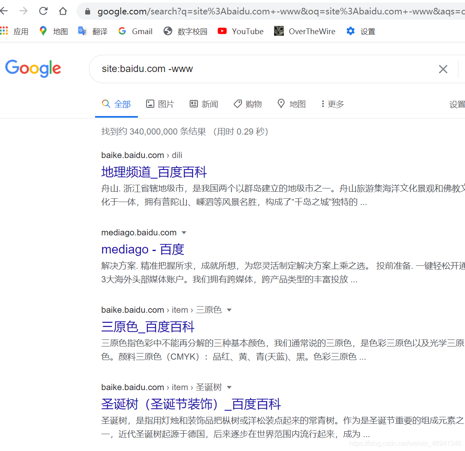The height and width of the screenshot is (451, 465).
Task: Open the mediago - 百度 result
Action: 143,249
